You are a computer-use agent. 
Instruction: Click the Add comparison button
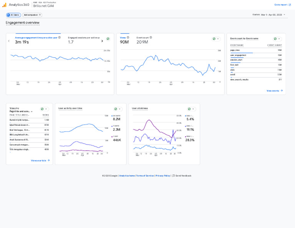click(32, 15)
